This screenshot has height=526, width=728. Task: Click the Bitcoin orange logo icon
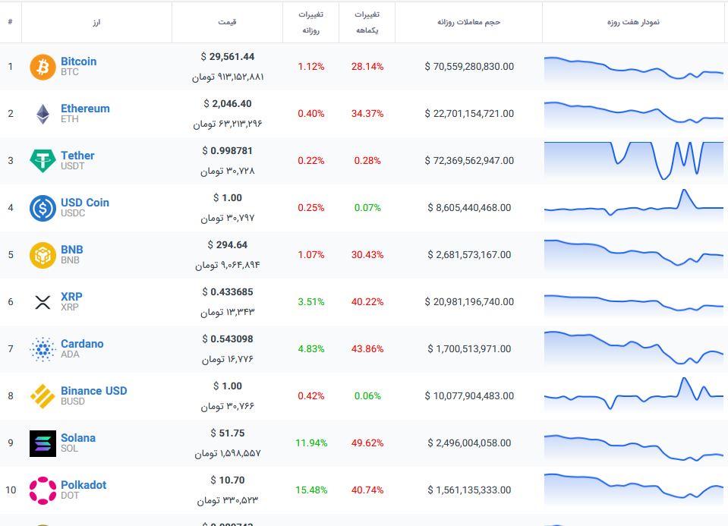pos(43,67)
